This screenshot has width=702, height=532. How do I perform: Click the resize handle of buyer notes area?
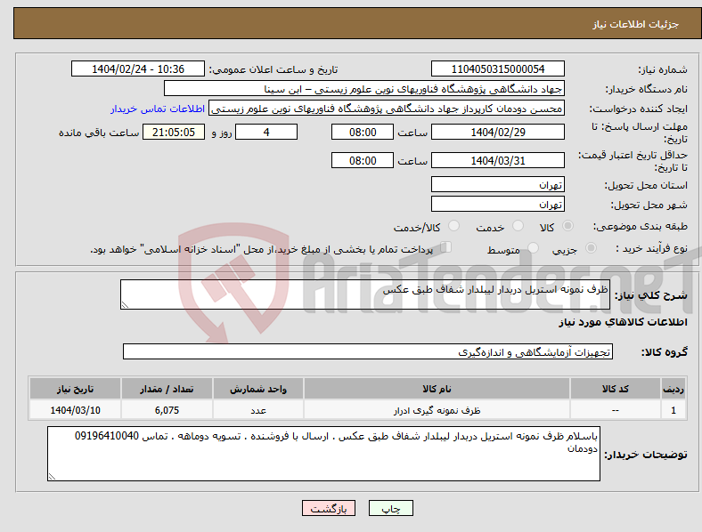pyautogui.click(x=52, y=477)
